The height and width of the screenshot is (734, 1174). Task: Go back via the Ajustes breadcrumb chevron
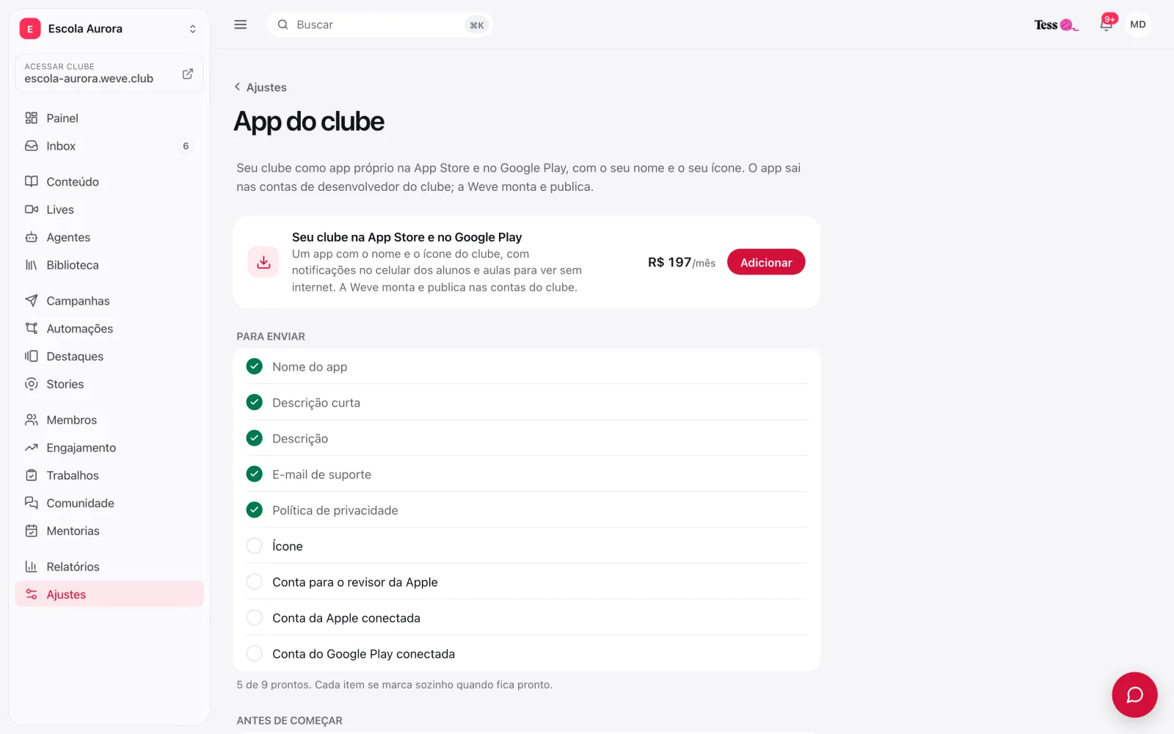point(237,87)
